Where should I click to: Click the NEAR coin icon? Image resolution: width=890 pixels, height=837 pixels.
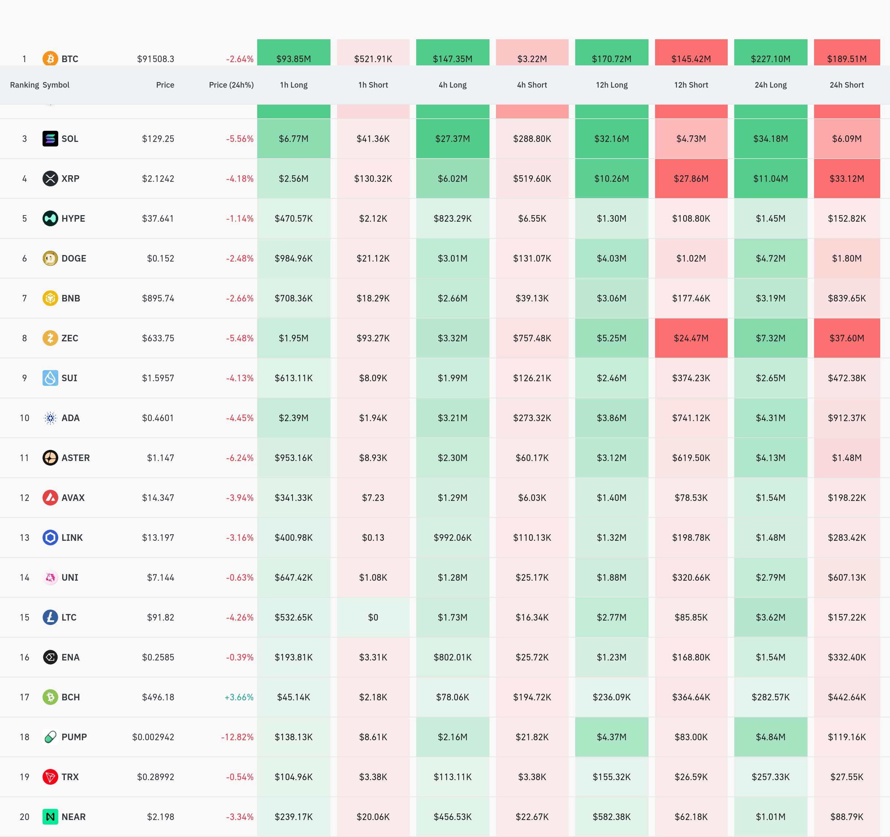(50, 816)
